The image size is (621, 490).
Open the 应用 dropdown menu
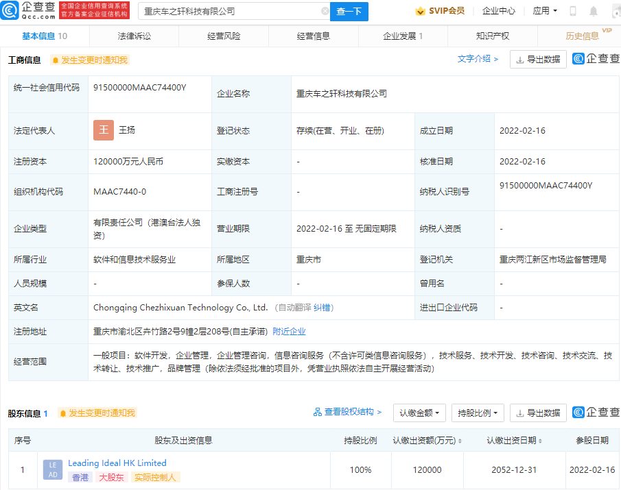[545, 11]
